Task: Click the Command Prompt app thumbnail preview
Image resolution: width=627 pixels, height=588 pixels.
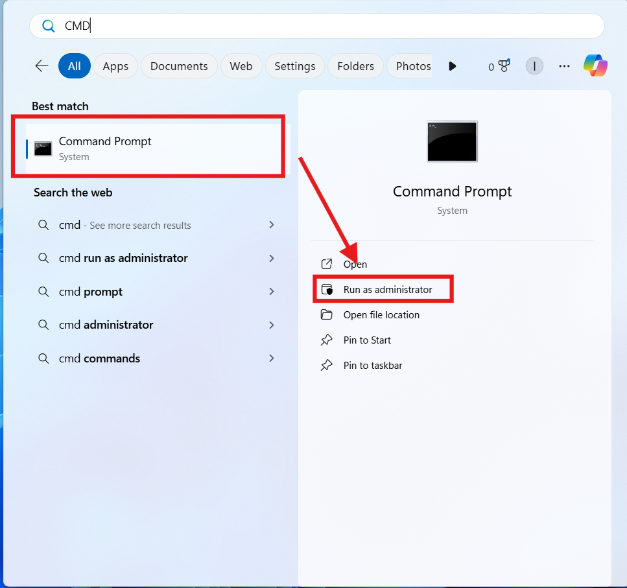Action: [452, 141]
